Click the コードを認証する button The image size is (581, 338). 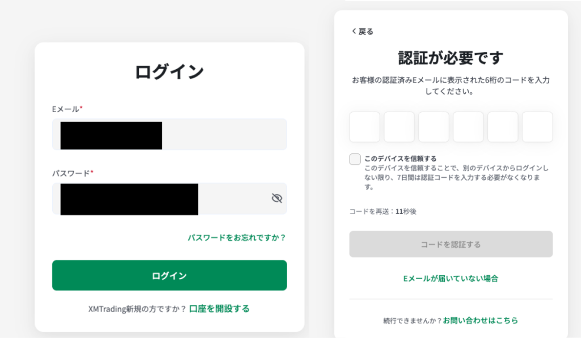click(451, 244)
